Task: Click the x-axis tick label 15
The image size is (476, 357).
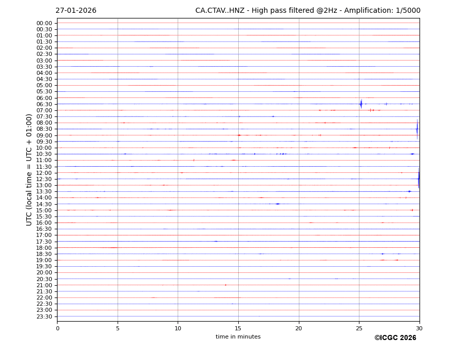Action: coord(238,328)
